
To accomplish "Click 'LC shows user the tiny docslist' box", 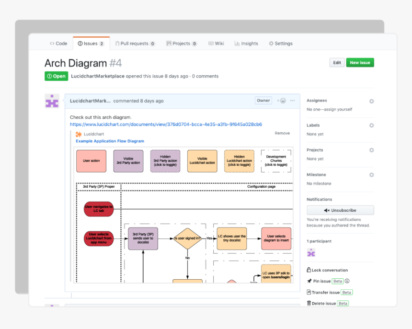I will coord(232,238).
